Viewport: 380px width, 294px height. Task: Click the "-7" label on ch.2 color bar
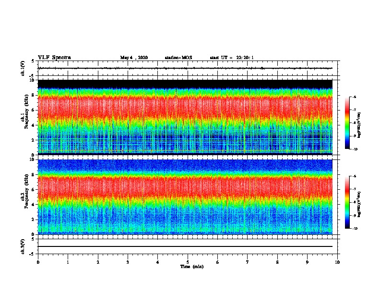[x=354, y=189]
